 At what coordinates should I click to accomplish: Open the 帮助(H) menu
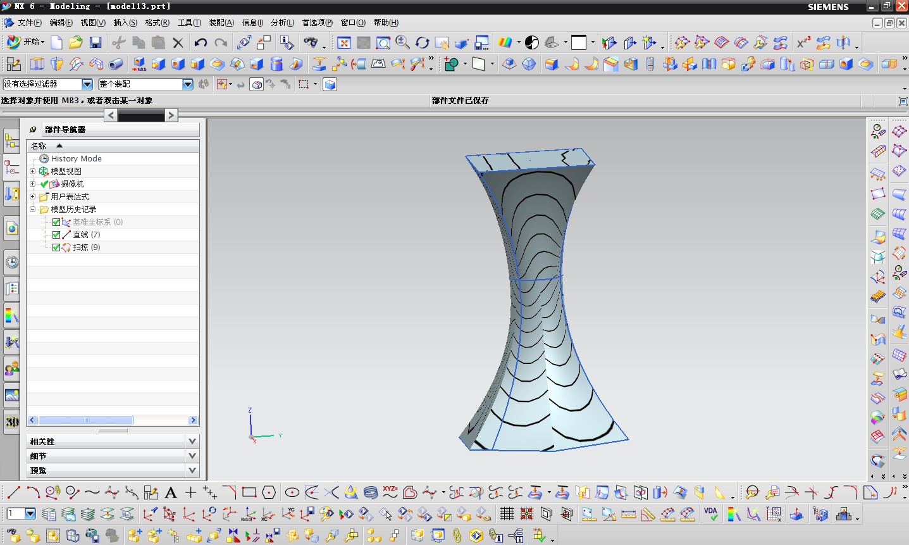[386, 23]
